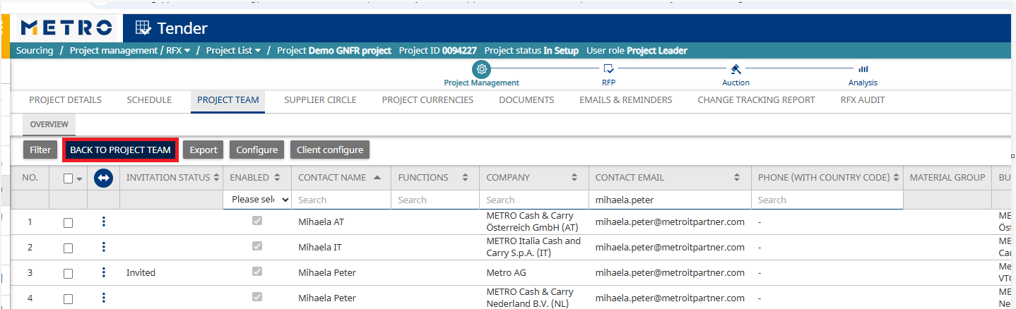Open the Enabled filter 'Please select' dropdown
The height and width of the screenshot is (309, 1016).
pyautogui.click(x=257, y=200)
